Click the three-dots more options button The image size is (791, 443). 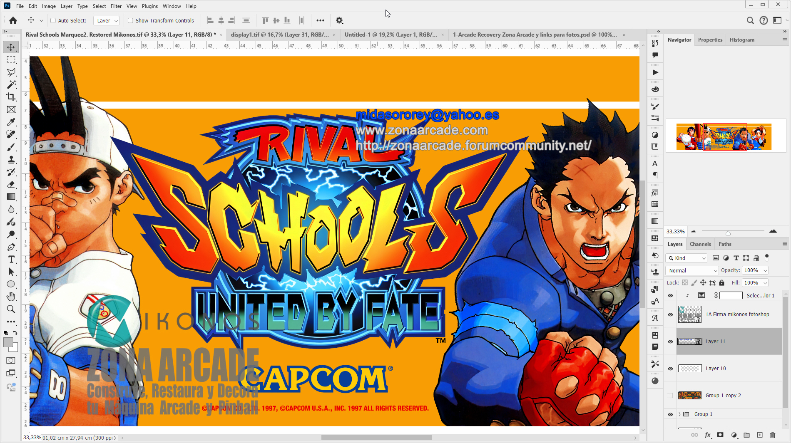point(320,20)
